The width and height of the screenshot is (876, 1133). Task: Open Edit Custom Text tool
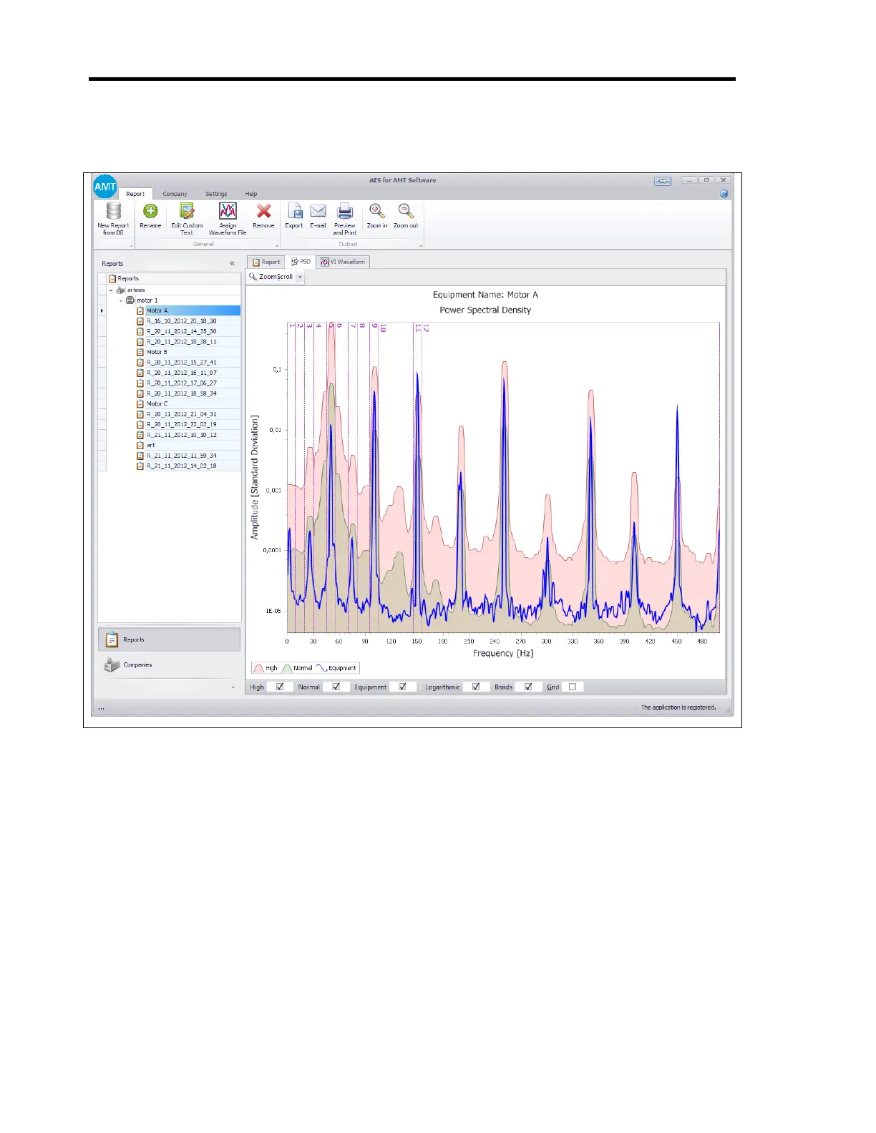tap(187, 212)
